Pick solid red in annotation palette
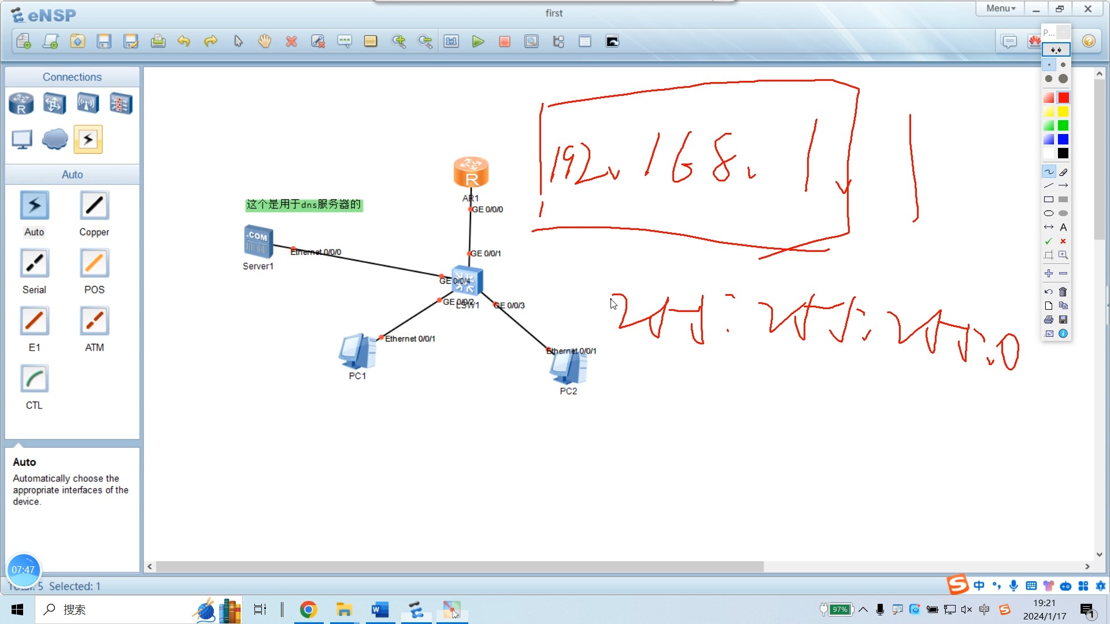1110x624 pixels. pyautogui.click(x=1063, y=98)
